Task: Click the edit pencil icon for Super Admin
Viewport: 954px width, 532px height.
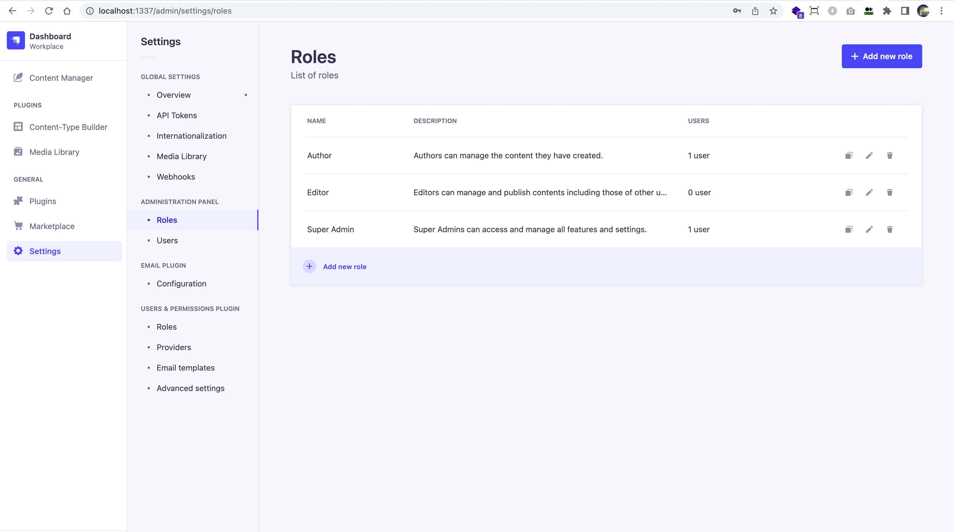Action: click(x=869, y=229)
